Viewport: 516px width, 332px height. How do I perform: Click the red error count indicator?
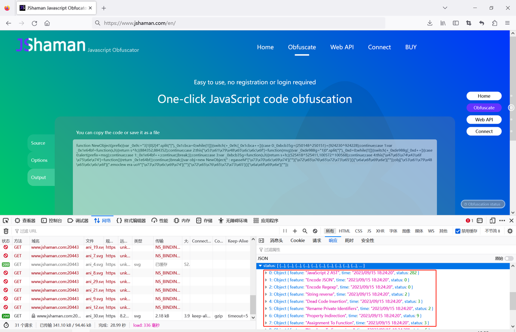470,220
